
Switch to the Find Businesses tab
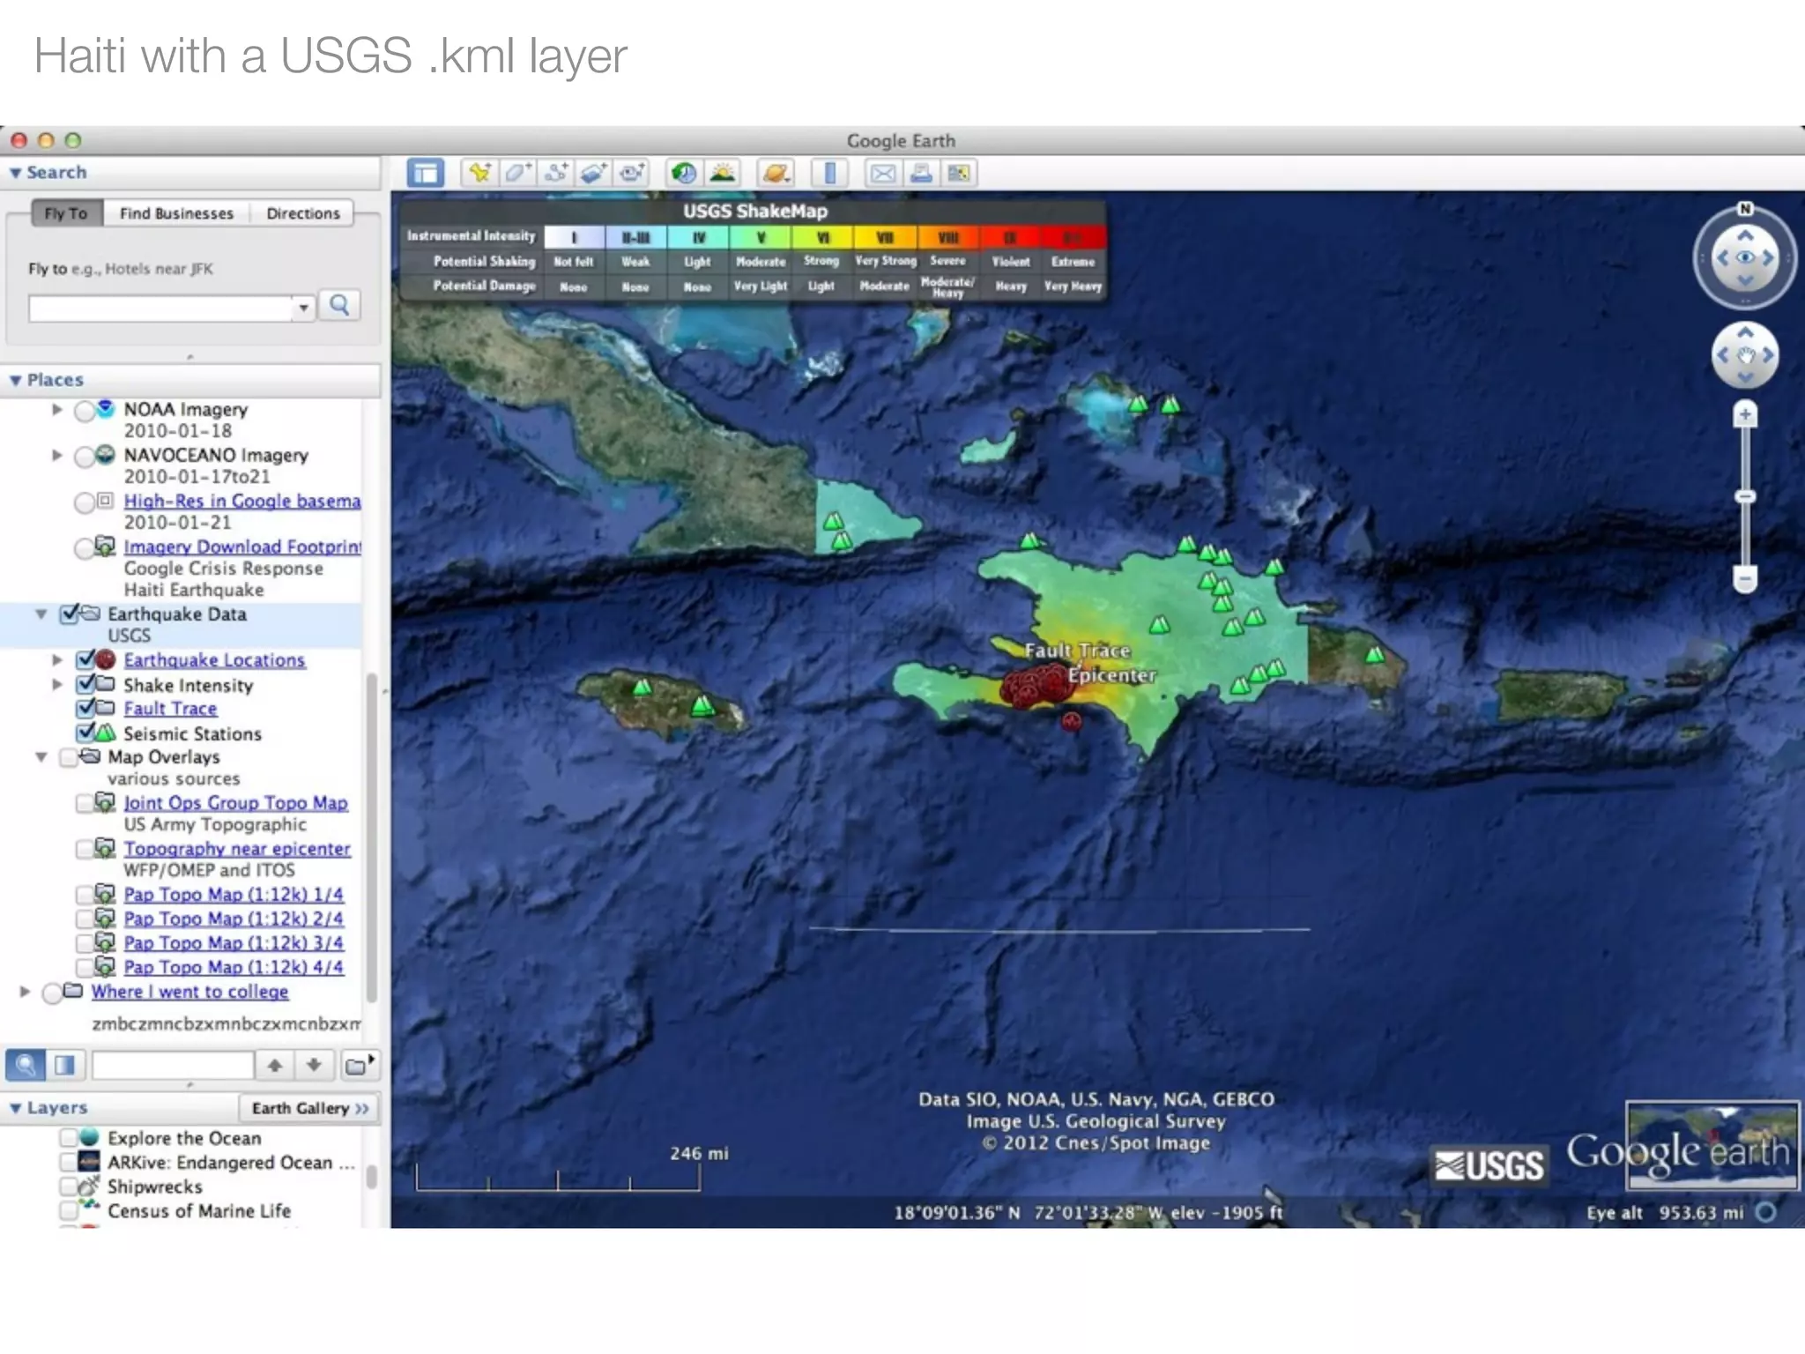(x=176, y=213)
